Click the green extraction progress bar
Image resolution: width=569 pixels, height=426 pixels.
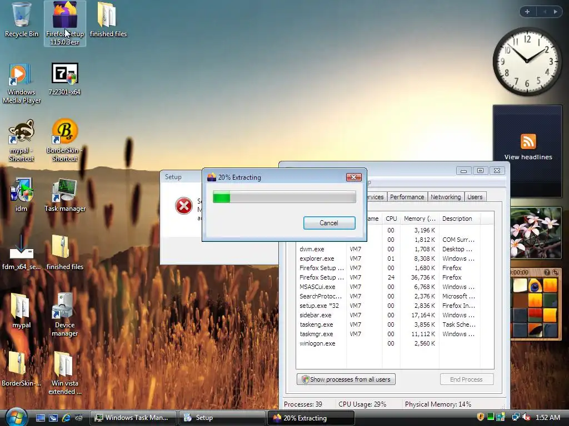tap(284, 197)
